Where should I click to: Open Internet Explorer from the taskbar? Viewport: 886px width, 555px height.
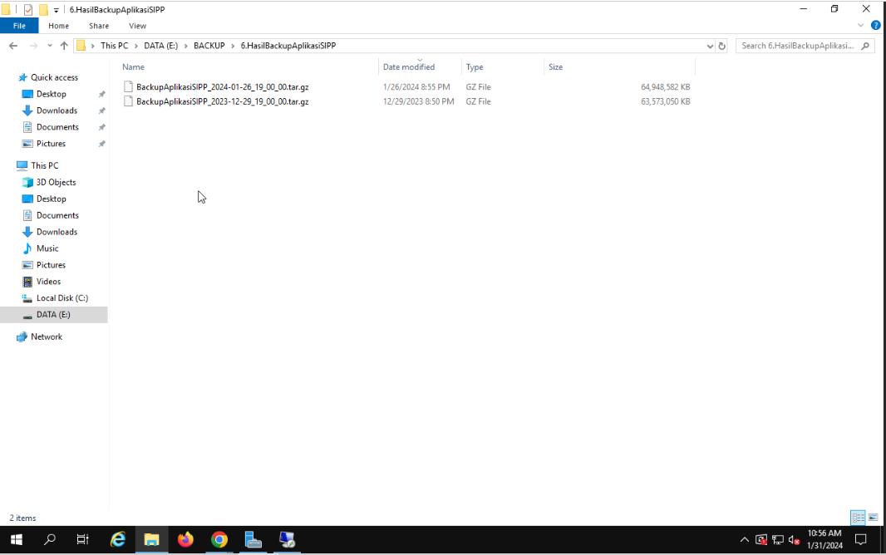[x=118, y=540]
